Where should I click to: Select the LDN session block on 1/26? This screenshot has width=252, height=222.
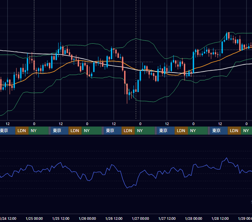pyautogui.click(x=128, y=131)
